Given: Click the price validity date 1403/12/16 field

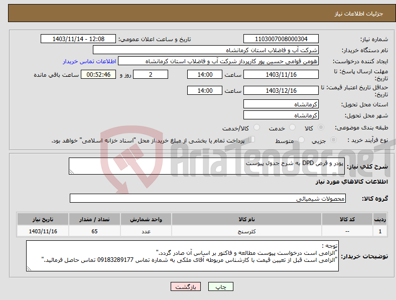Looking at the screenshot, I should (281, 90).
